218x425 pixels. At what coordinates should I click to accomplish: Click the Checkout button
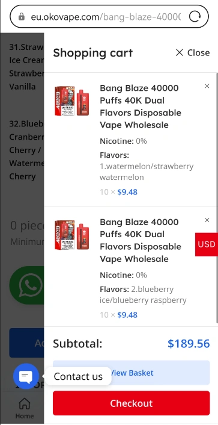pyautogui.click(x=131, y=403)
